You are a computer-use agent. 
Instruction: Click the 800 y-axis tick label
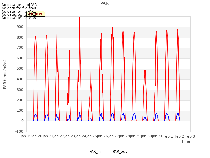pos(20,37)
